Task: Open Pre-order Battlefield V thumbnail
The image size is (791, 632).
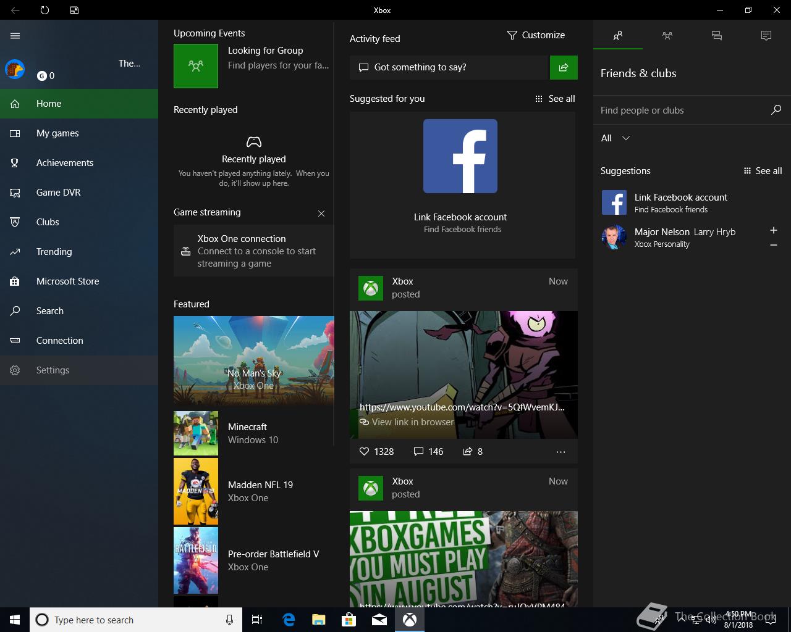Action: pos(196,560)
